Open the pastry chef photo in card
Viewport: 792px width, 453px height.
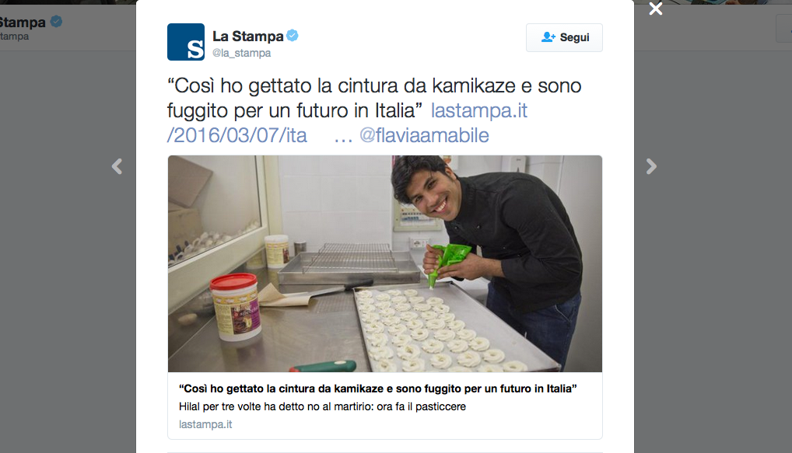click(x=385, y=264)
